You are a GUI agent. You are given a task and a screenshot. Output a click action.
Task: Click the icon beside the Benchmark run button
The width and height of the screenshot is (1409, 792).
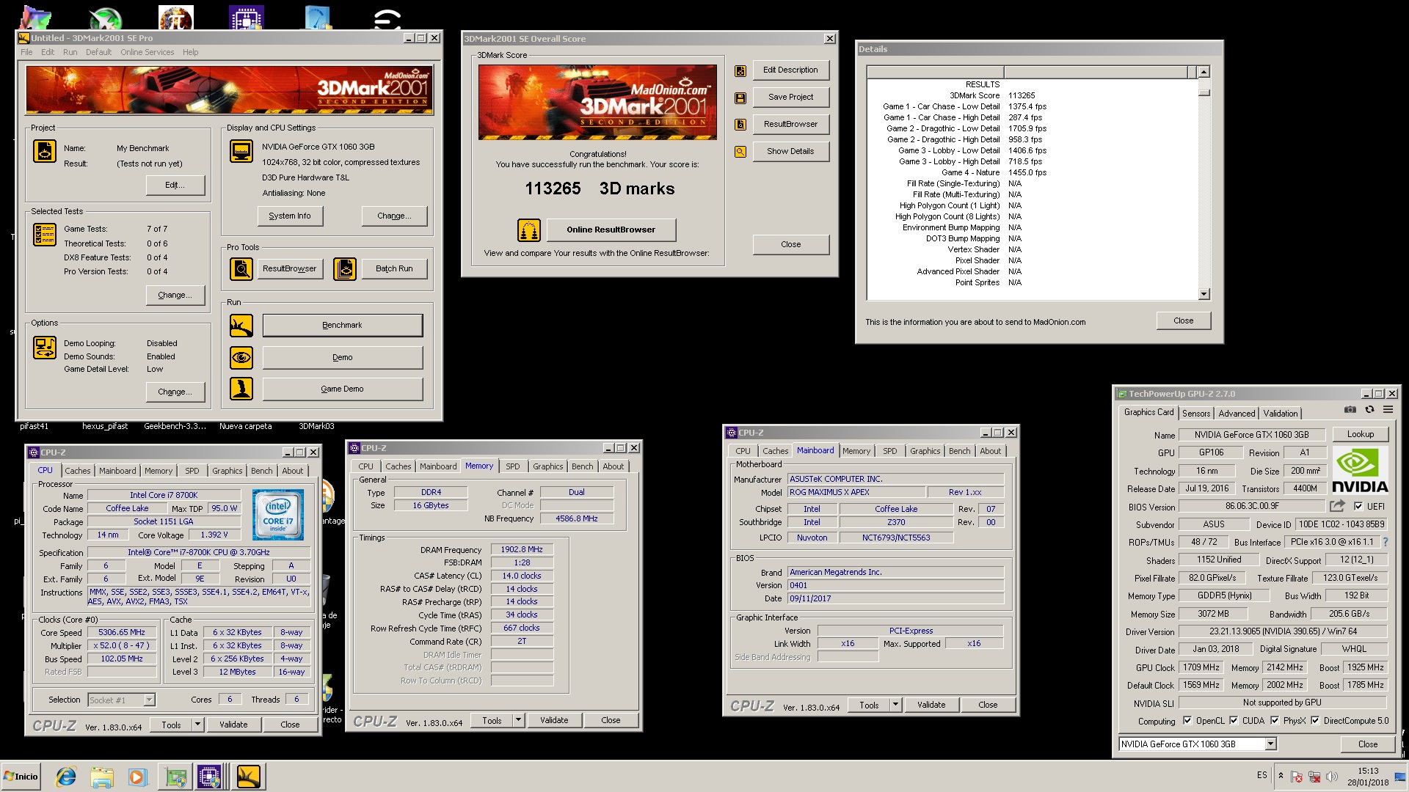(x=241, y=326)
